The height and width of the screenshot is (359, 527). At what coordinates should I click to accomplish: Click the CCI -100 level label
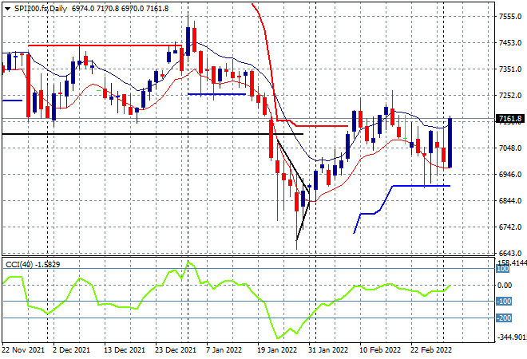(504, 302)
